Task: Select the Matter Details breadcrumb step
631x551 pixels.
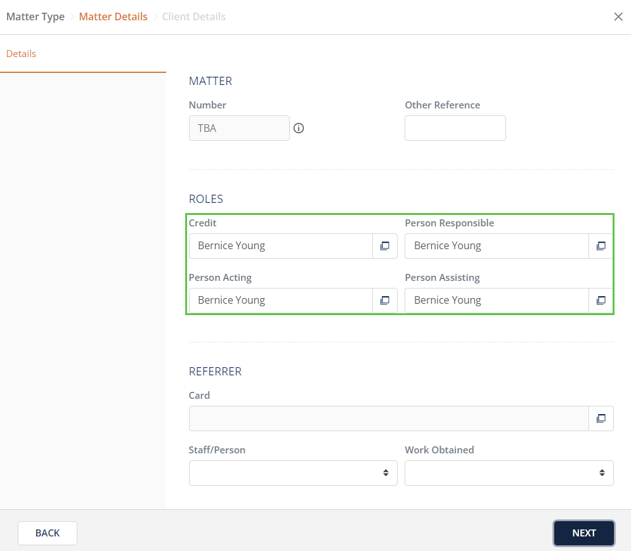Action: [x=113, y=17]
